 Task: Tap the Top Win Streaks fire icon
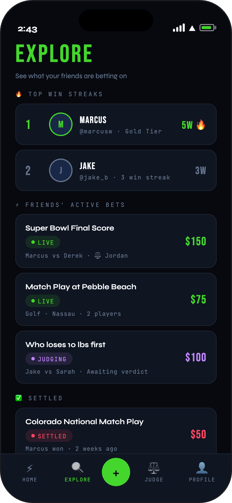[x=19, y=94]
